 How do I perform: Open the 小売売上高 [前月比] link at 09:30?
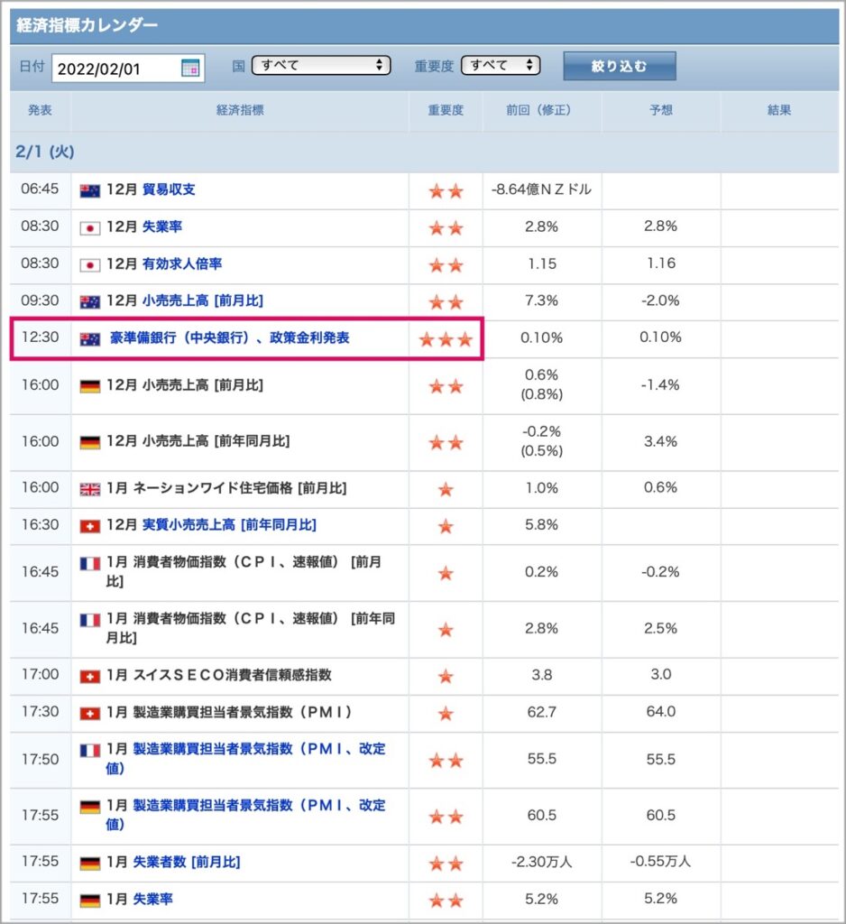(203, 301)
